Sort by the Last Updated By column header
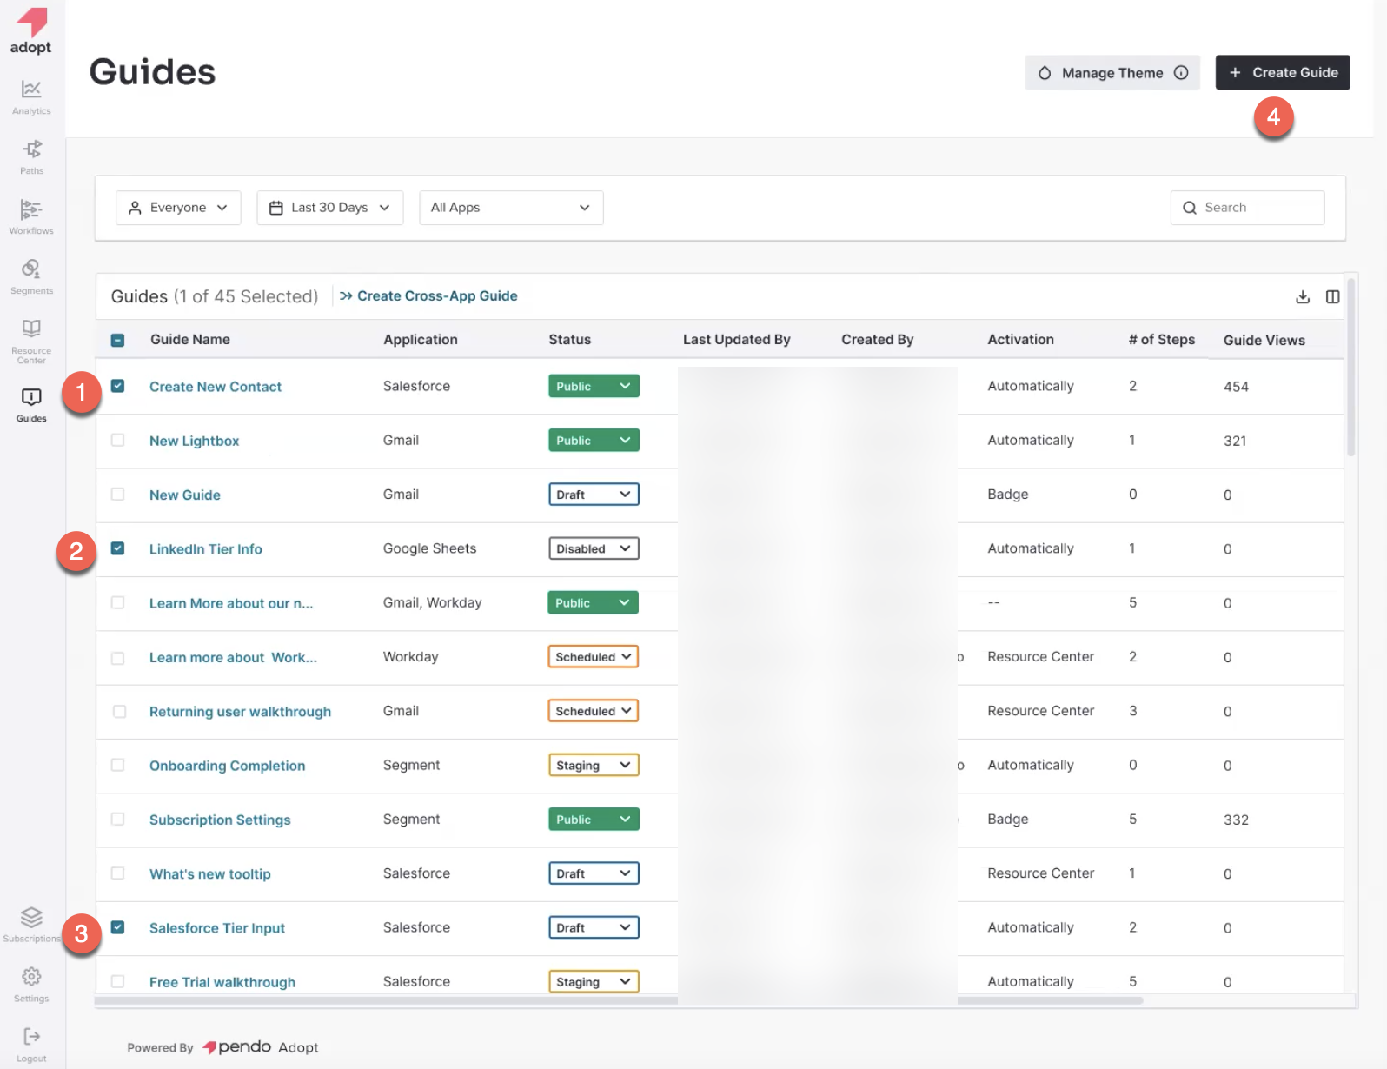Viewport: 1387px width, 1069px height. point(737,340)
